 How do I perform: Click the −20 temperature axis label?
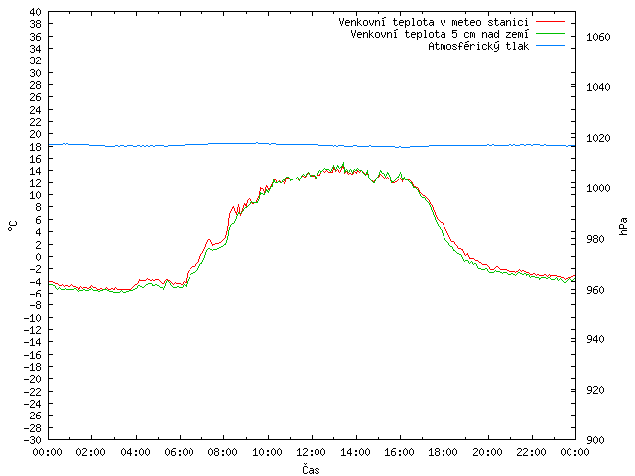(33, 379)
